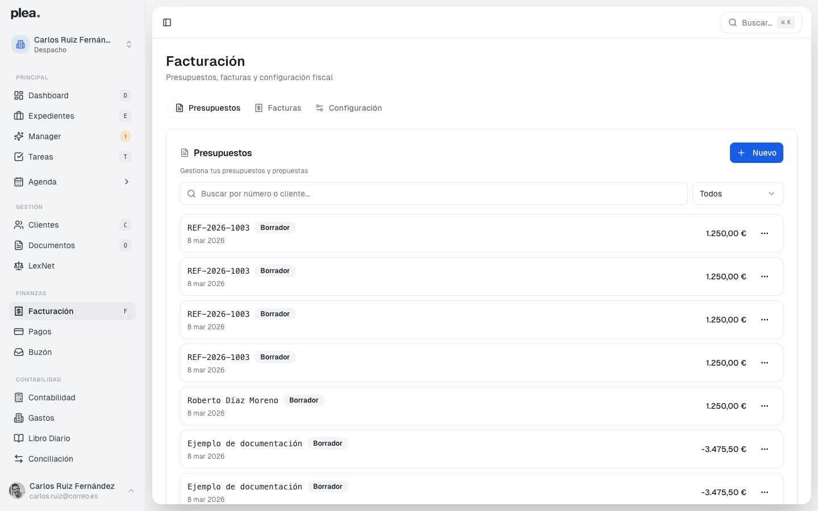The height and width of the screenshot is (511, 818).
Task: Open the Agenda calendar icon
Action: point(19,182)
